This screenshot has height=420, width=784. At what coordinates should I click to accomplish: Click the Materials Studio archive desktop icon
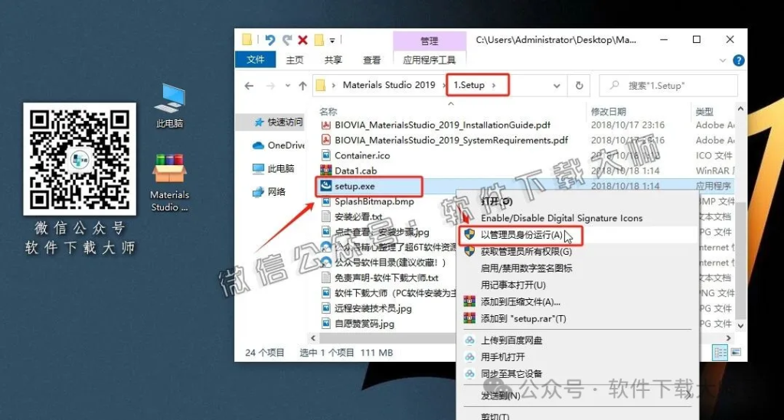coord(169,184)
